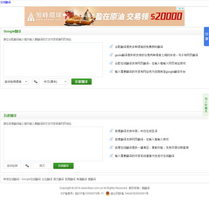Click pencil icon beside google翻译平台 line
209x209 pixels.
[111, 71]
